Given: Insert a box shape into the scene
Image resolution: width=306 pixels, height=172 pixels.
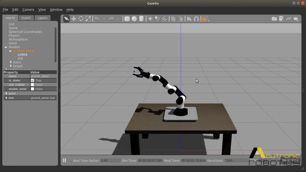Looking at the screenshot, I should pos(127,19).
